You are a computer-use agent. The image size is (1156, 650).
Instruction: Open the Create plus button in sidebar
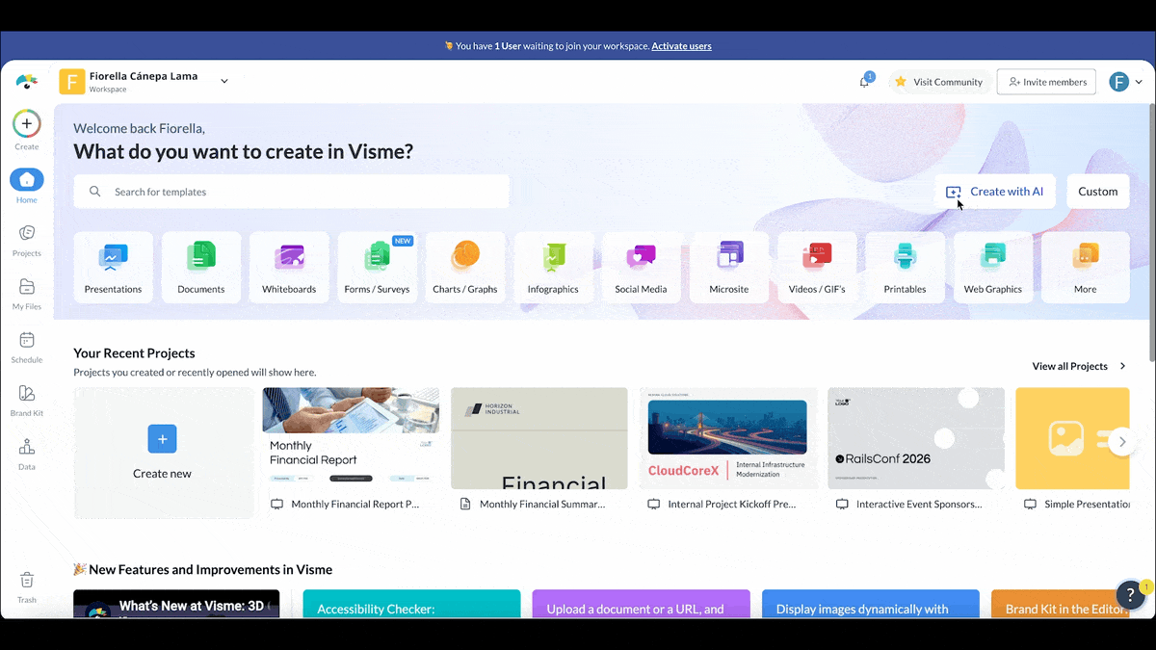point(27,123)
